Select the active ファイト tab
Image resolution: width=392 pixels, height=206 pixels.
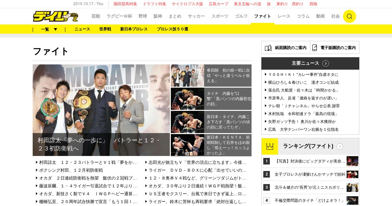coord(263,16)
